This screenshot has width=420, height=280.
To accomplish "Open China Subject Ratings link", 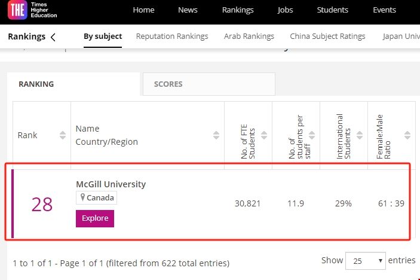I will [327, 36].
